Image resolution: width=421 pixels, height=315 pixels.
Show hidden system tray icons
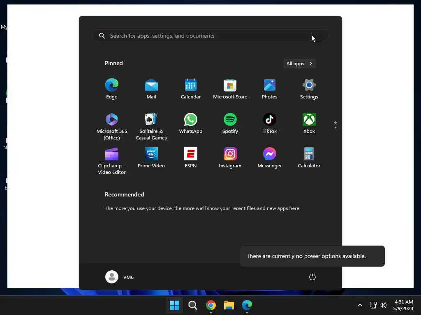point(360,305)
